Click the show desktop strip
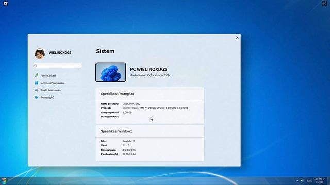This screenshot has height=185, width=330. [x=328, y=181]
